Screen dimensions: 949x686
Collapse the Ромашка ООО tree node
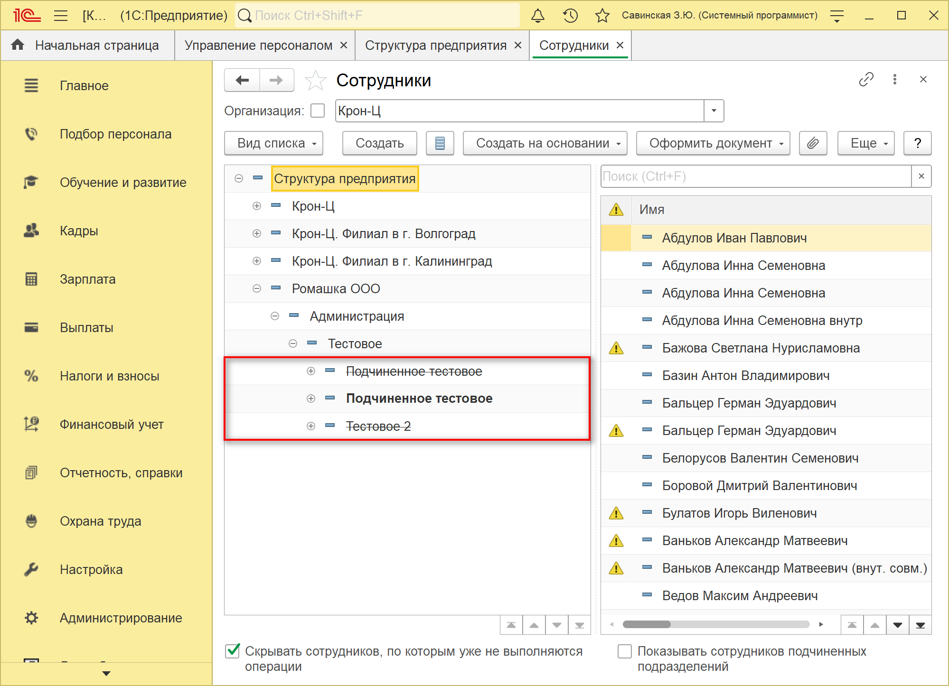257,288
